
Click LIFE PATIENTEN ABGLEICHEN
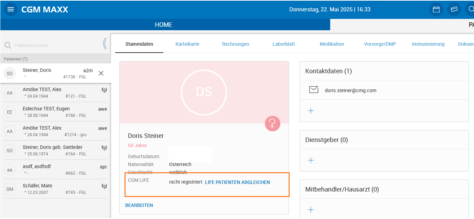tap(237, 182)
